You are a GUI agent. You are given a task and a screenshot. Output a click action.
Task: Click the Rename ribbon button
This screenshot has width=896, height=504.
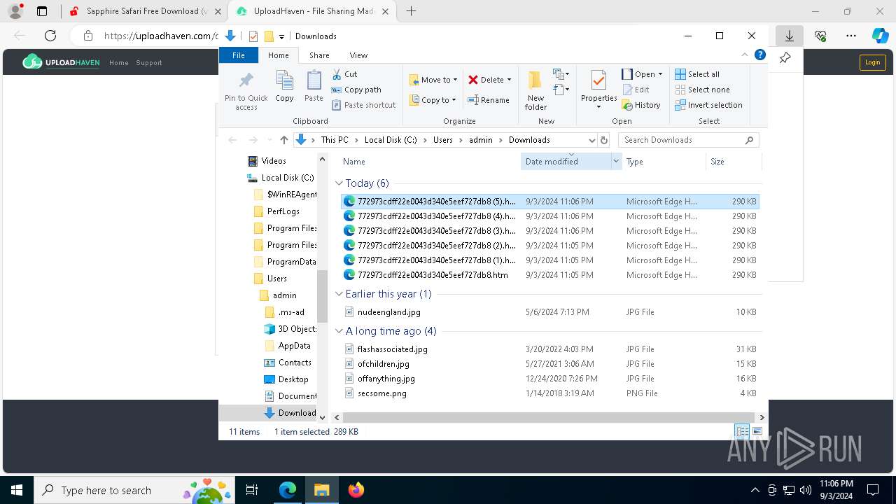pos(489,100)
